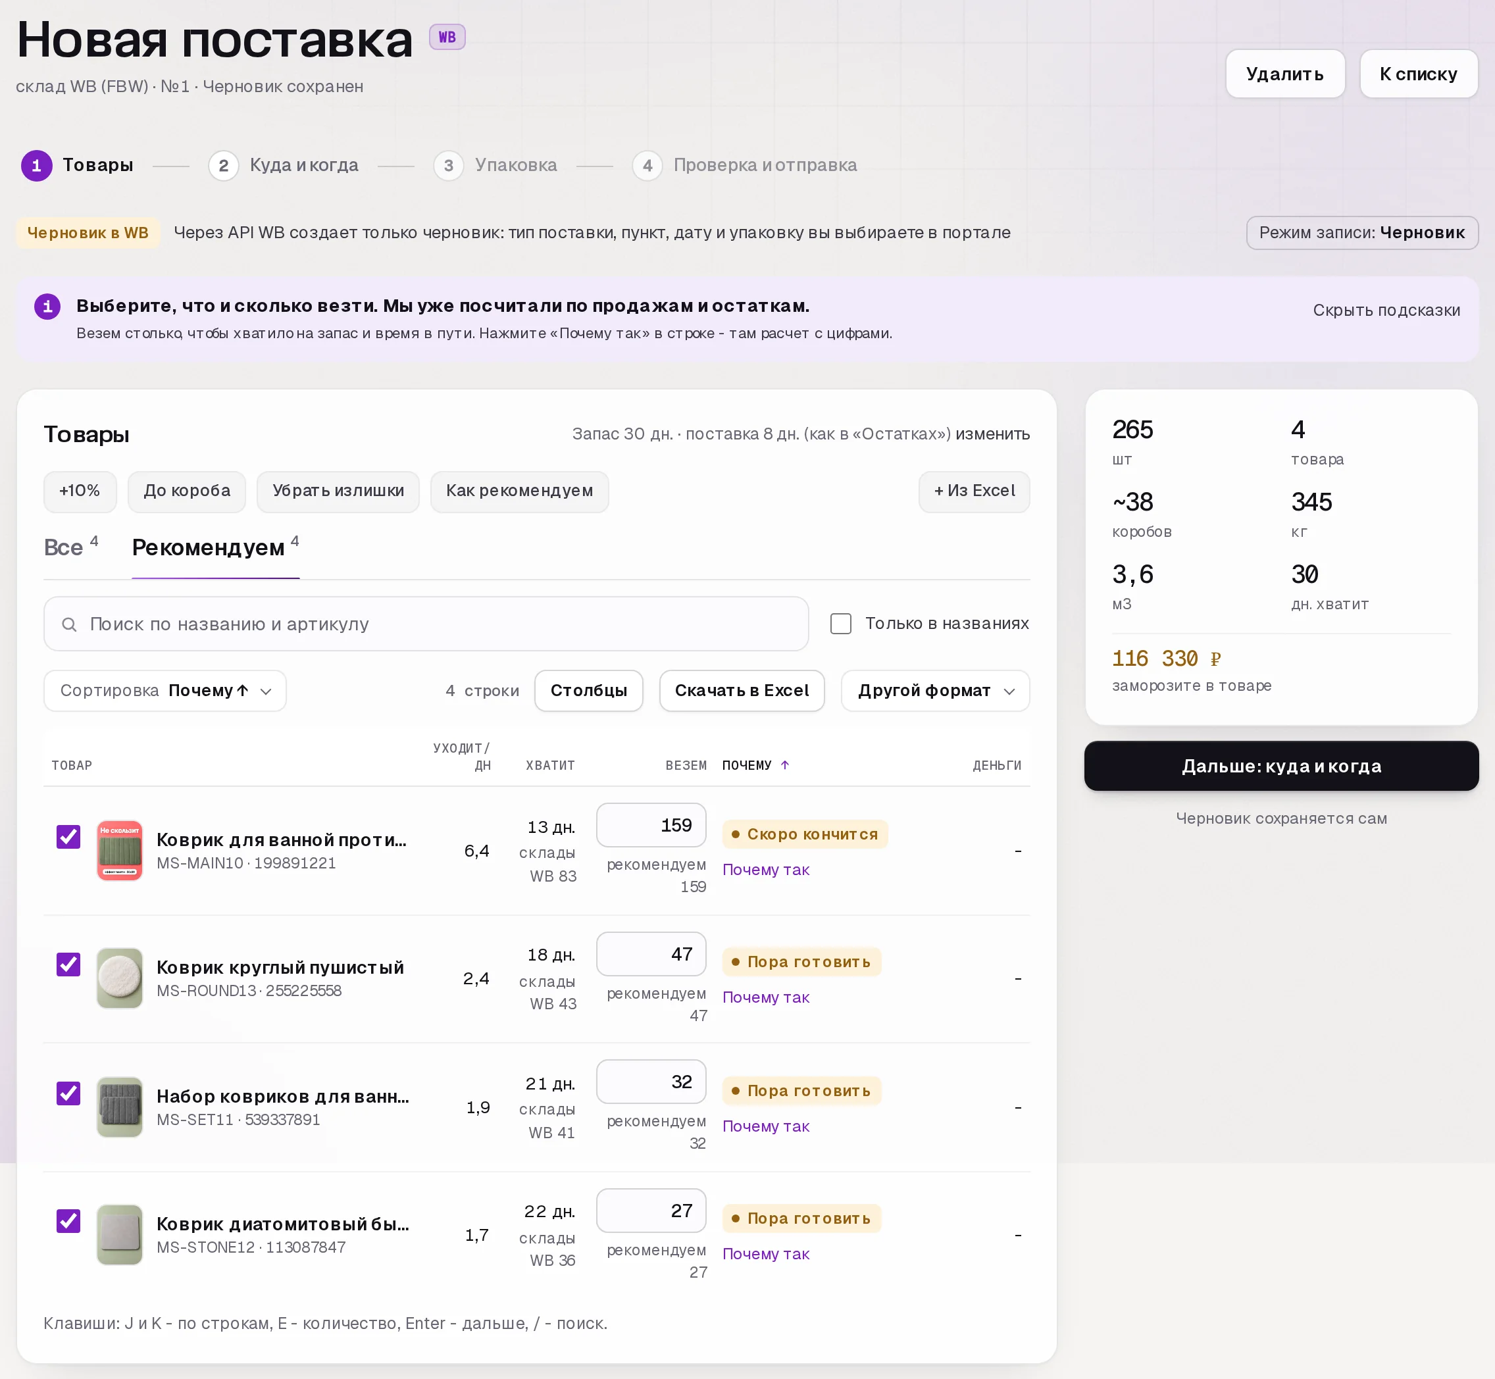Click the изменить link for stock settings
Screen dimensions: 1495x1379
993,434
